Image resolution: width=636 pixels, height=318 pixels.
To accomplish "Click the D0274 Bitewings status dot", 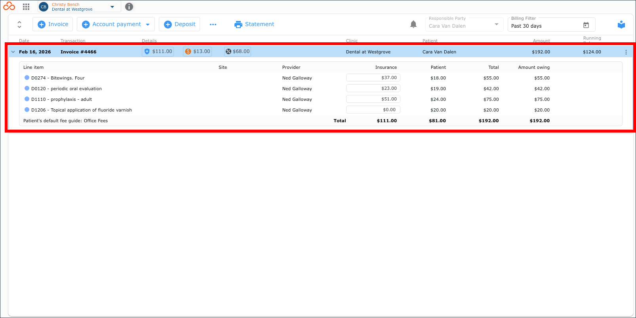I will pos(27,78).
